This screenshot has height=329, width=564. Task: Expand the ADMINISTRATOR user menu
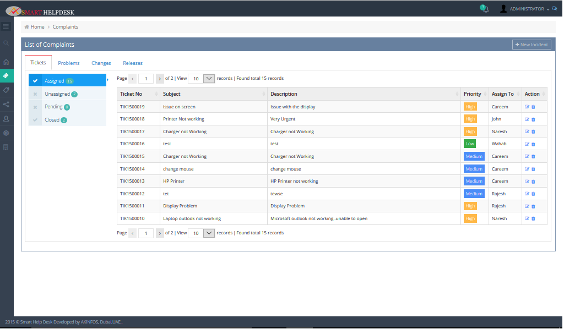pos(526,9)
